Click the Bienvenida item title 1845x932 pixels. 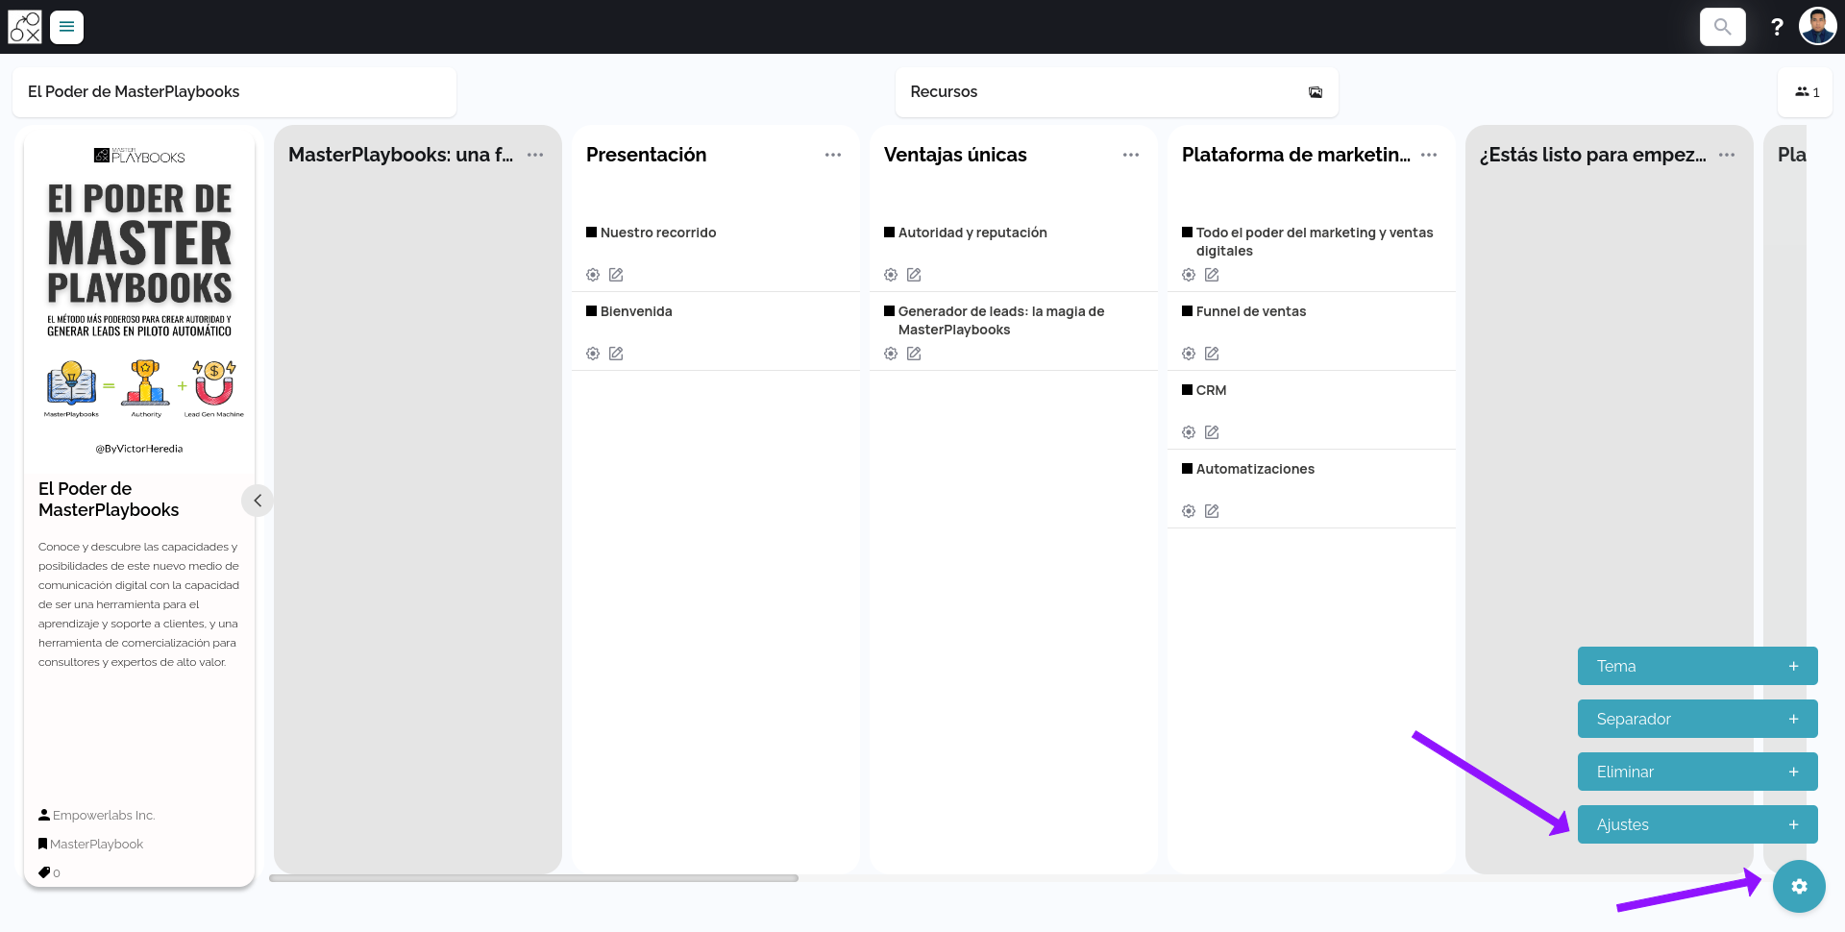[636, 311]
